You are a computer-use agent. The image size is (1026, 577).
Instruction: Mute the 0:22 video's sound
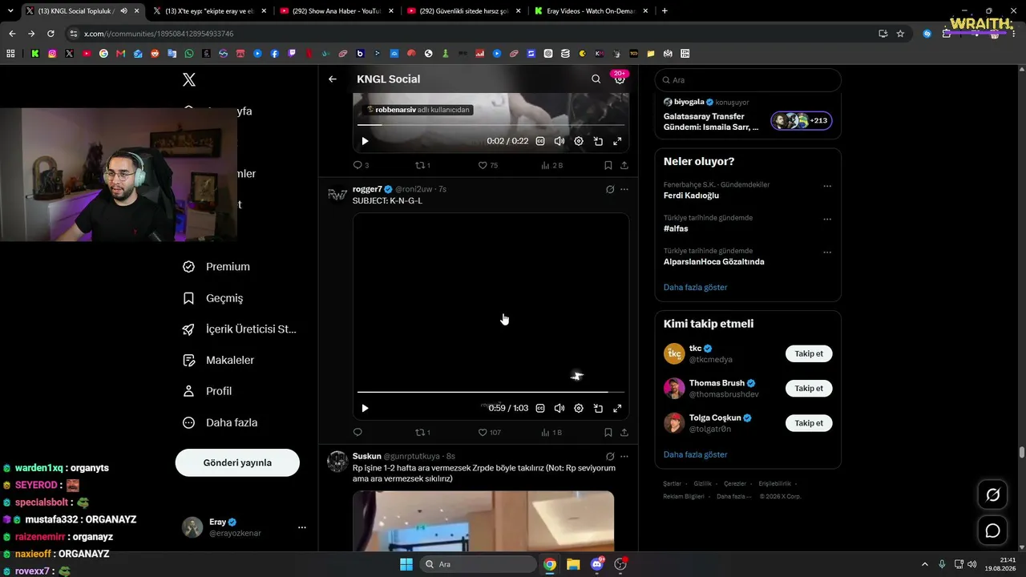(x=559, y=141)
